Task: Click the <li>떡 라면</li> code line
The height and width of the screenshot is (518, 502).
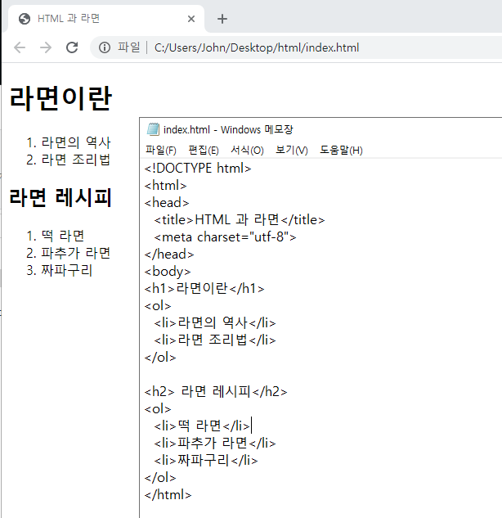Action: point(202,426)
